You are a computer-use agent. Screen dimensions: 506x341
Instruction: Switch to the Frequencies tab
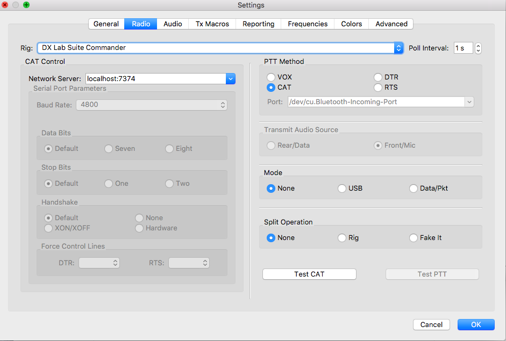coord(308,24)
